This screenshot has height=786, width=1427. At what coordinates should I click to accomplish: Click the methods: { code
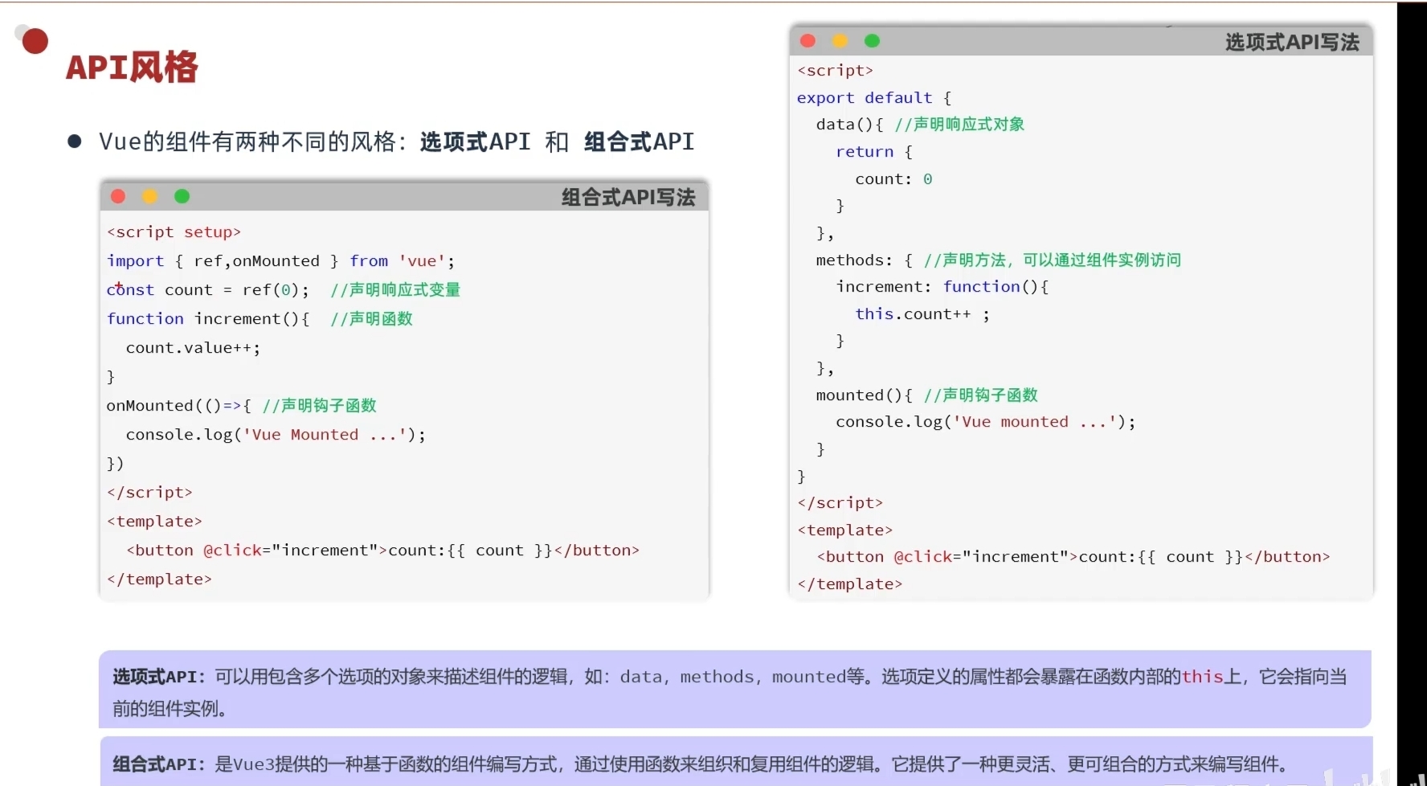tap(865, 260)
